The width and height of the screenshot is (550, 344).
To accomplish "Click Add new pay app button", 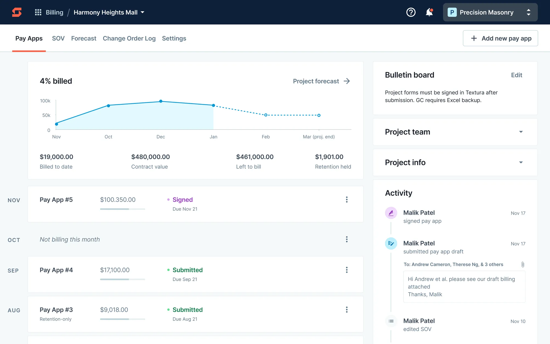I will pos(500,38).
